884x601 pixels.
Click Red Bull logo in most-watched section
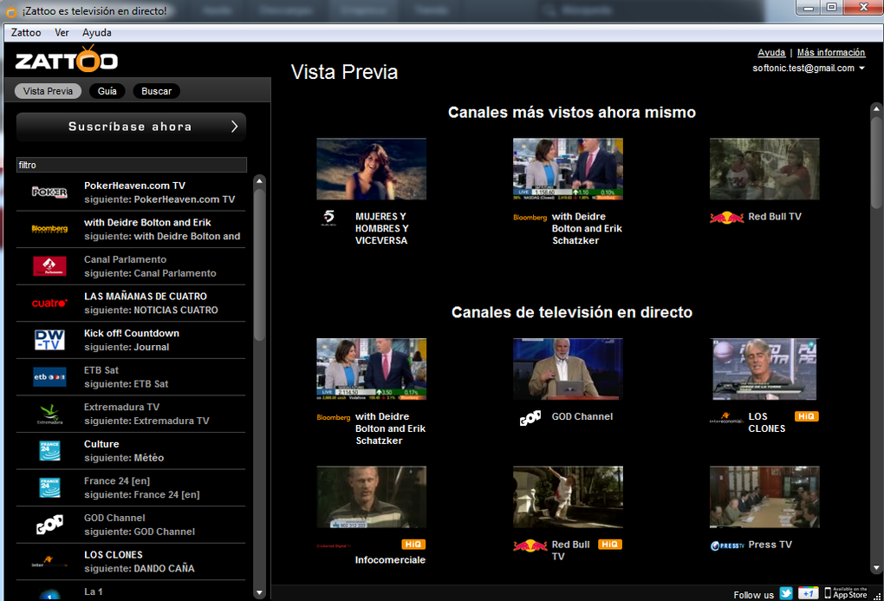click(x=726, y=218)
